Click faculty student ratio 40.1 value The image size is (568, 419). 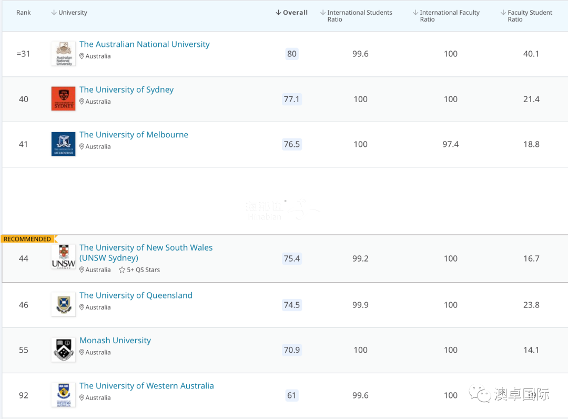[531, 54]
